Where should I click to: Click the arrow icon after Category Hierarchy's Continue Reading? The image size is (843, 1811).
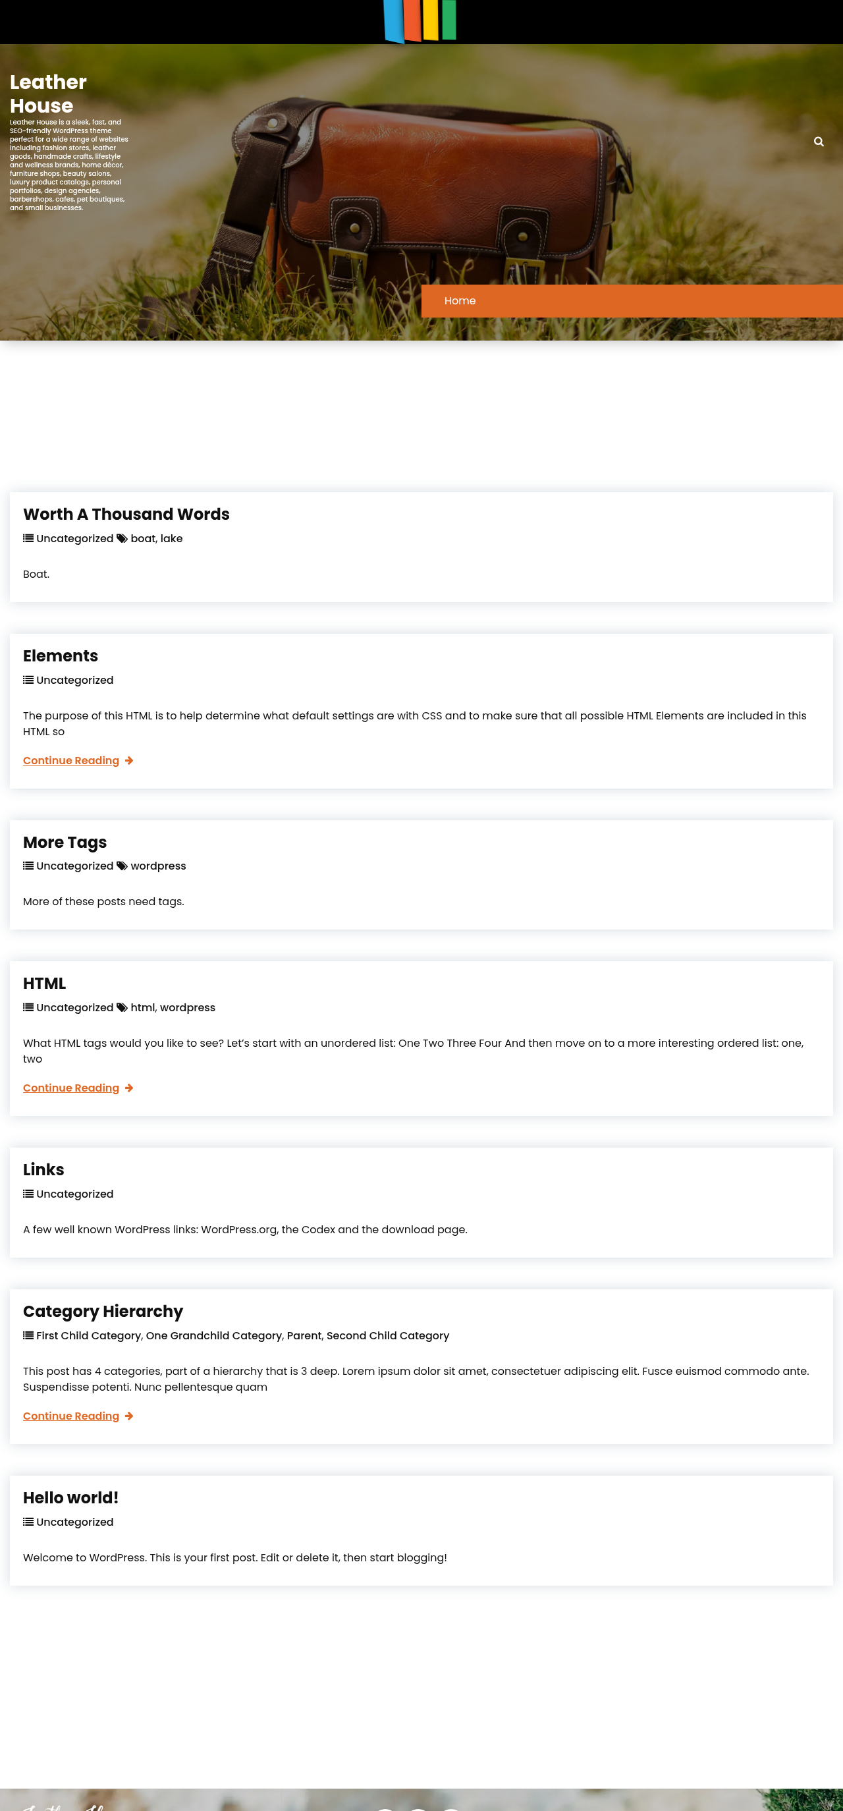coord(128,1416)
